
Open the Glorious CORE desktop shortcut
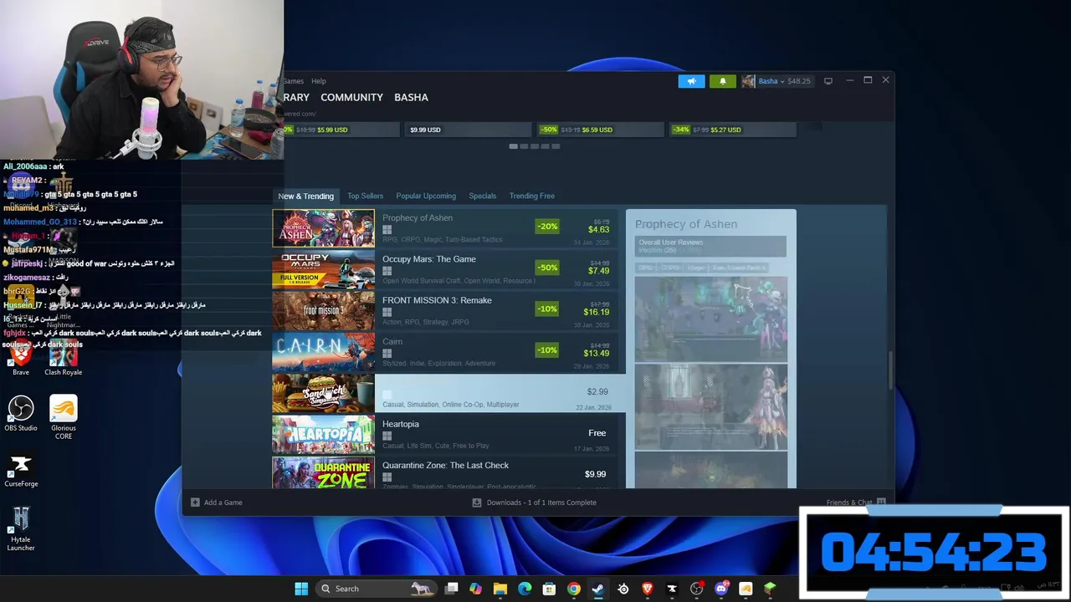click(x=64, y=417)
